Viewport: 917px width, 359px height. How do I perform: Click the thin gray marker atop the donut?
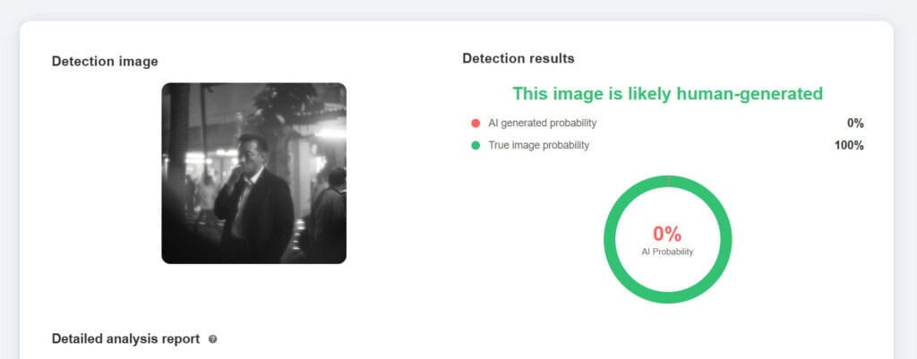pos(668,180)
